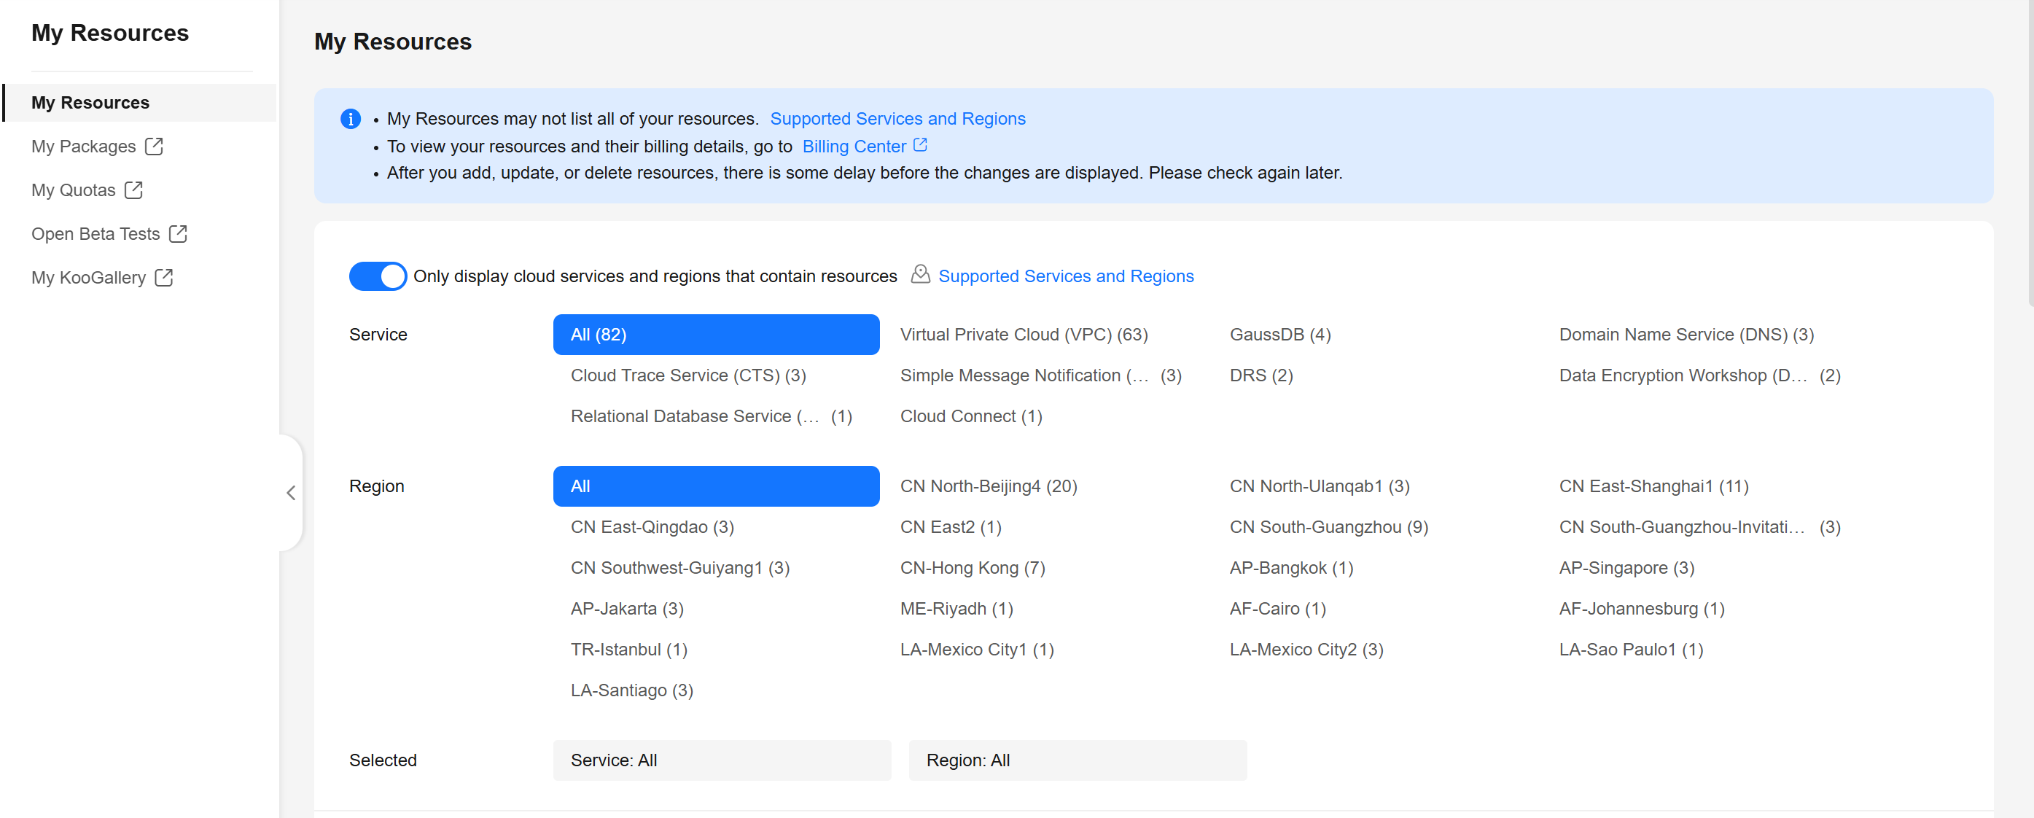Viewport: 2034px width, 818px height.
Task: Click external link icon beside My Quotas
Action: [x=133, y=190]
